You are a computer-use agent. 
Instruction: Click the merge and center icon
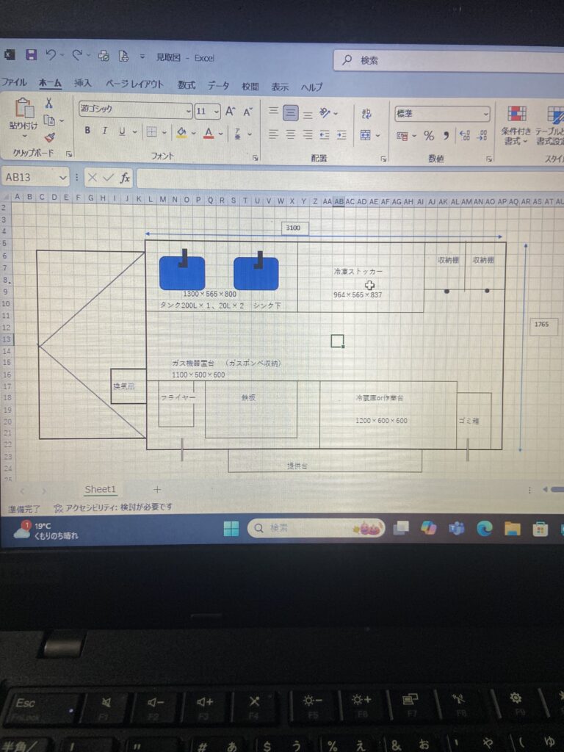coord(366,135)
